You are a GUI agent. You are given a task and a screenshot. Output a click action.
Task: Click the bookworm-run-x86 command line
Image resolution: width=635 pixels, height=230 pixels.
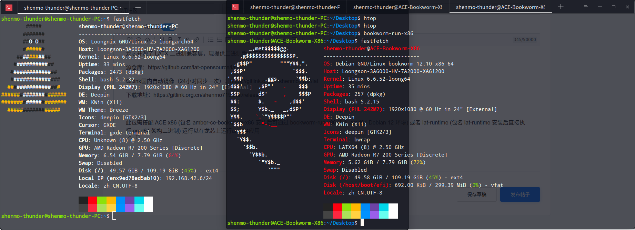(320, 33)
